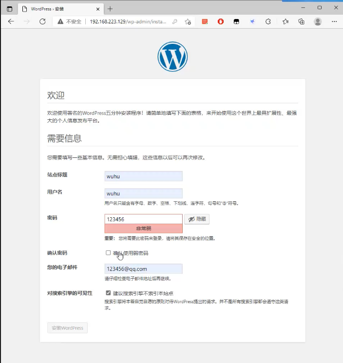343x363 pixels.
Task: Reload the WordPress install page
Action: 42,21
